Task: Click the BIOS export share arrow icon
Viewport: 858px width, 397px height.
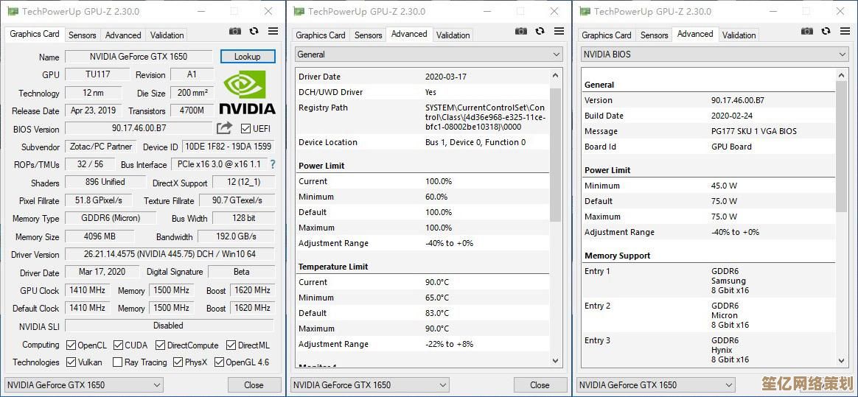Action: (x=224, y=128)
